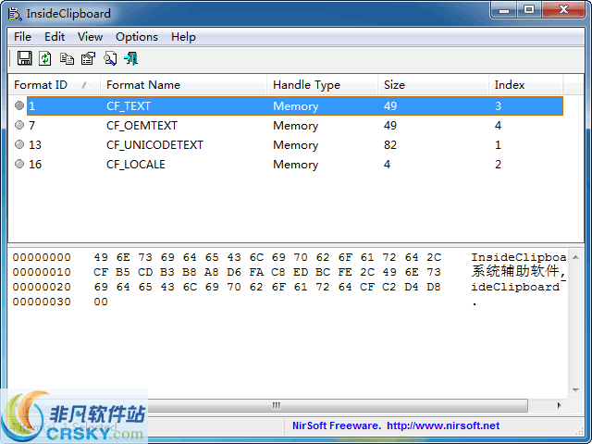
Task: Click the InsideClipboard title bar app icon
Action: coord(15,14)
